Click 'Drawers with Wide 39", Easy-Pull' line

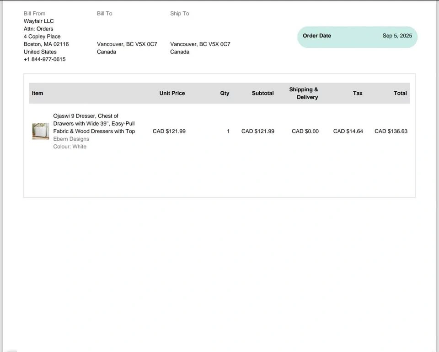(x=94, y=124)
